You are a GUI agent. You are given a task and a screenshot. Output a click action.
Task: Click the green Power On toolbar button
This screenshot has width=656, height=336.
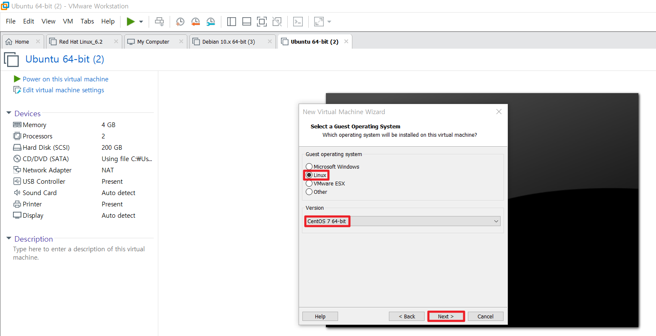131,21
